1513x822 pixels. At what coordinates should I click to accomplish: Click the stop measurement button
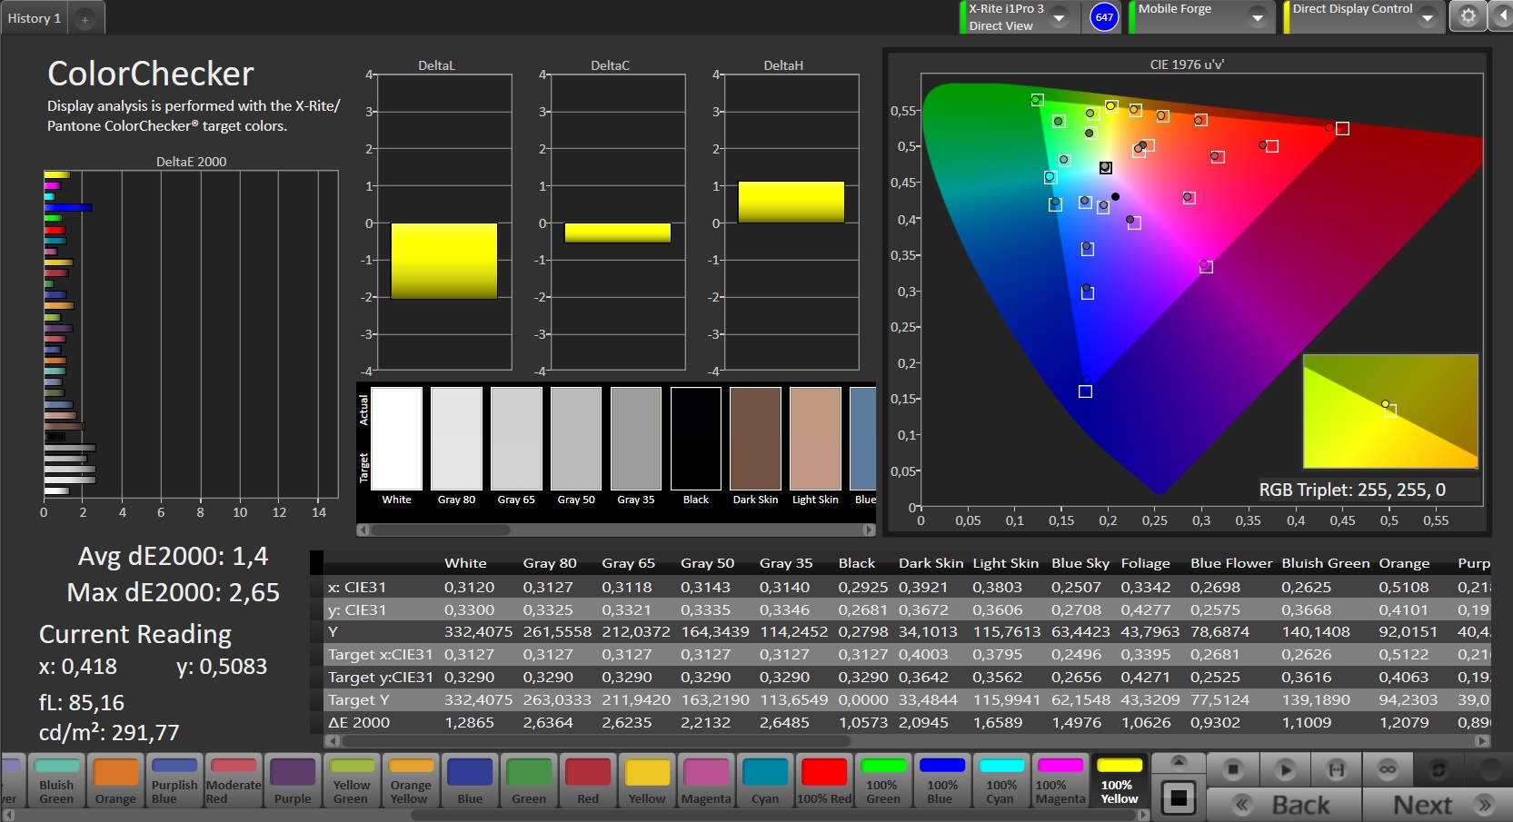tap(1233, 769)
